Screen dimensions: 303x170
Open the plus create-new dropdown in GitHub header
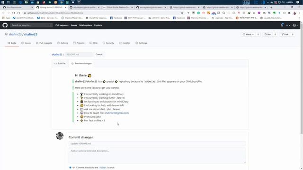[288, 25]
